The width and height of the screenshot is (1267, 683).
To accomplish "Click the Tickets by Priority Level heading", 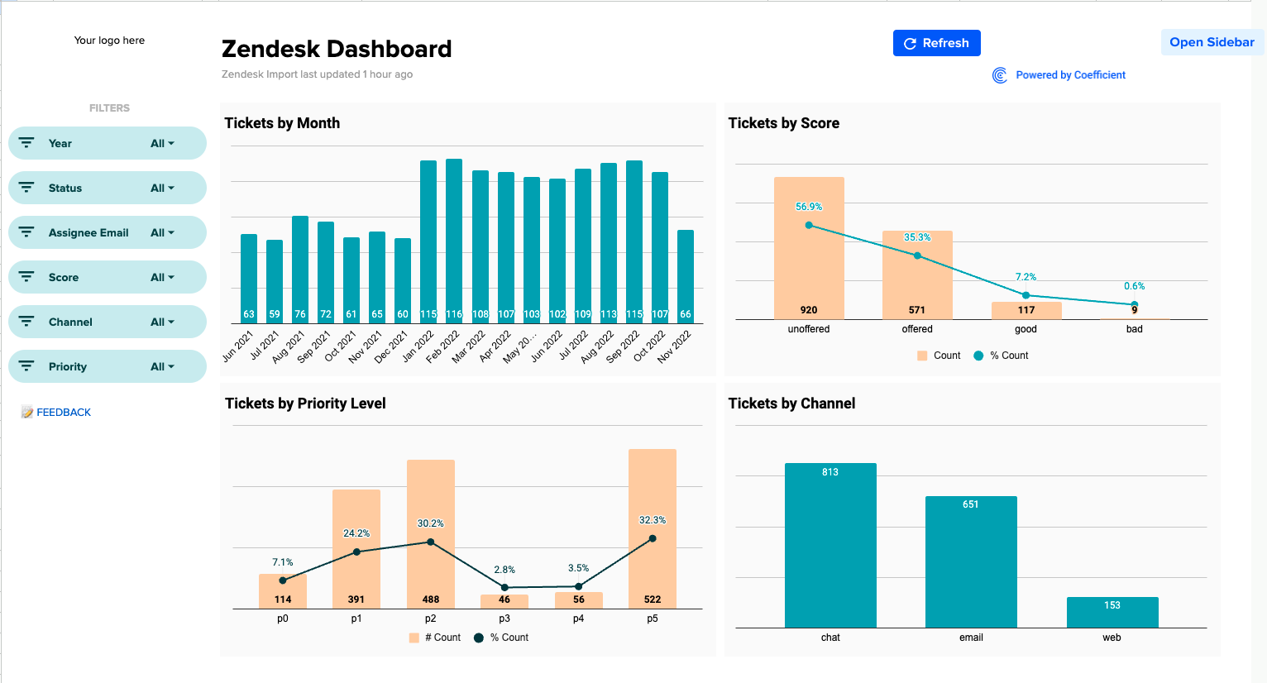I will click(x=305, y=404).
